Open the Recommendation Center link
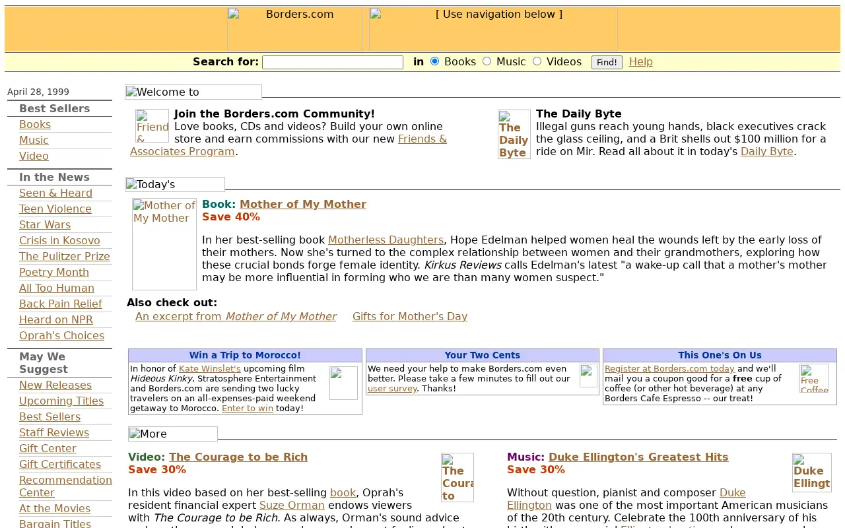The width and height of the screenshot is (845, 528). (x=65, y=486)
